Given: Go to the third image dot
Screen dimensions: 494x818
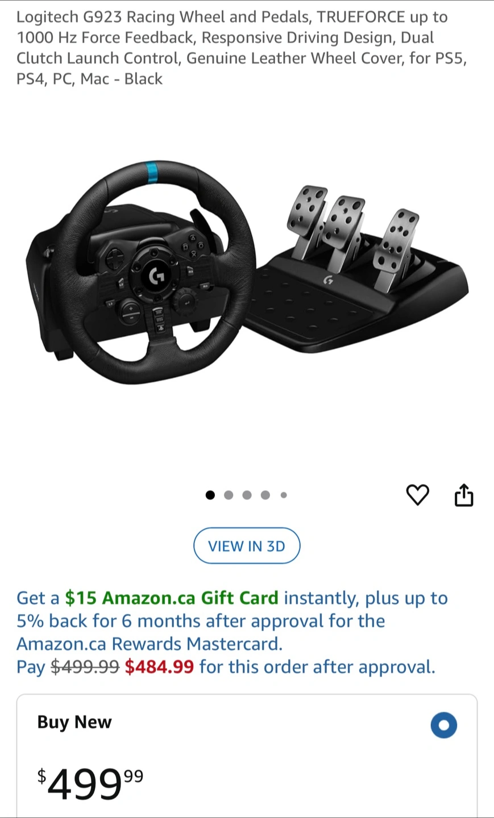Looking at the screenshot, I should 247,495.
